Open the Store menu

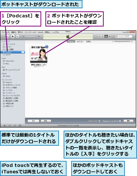[x=40, y=32]
